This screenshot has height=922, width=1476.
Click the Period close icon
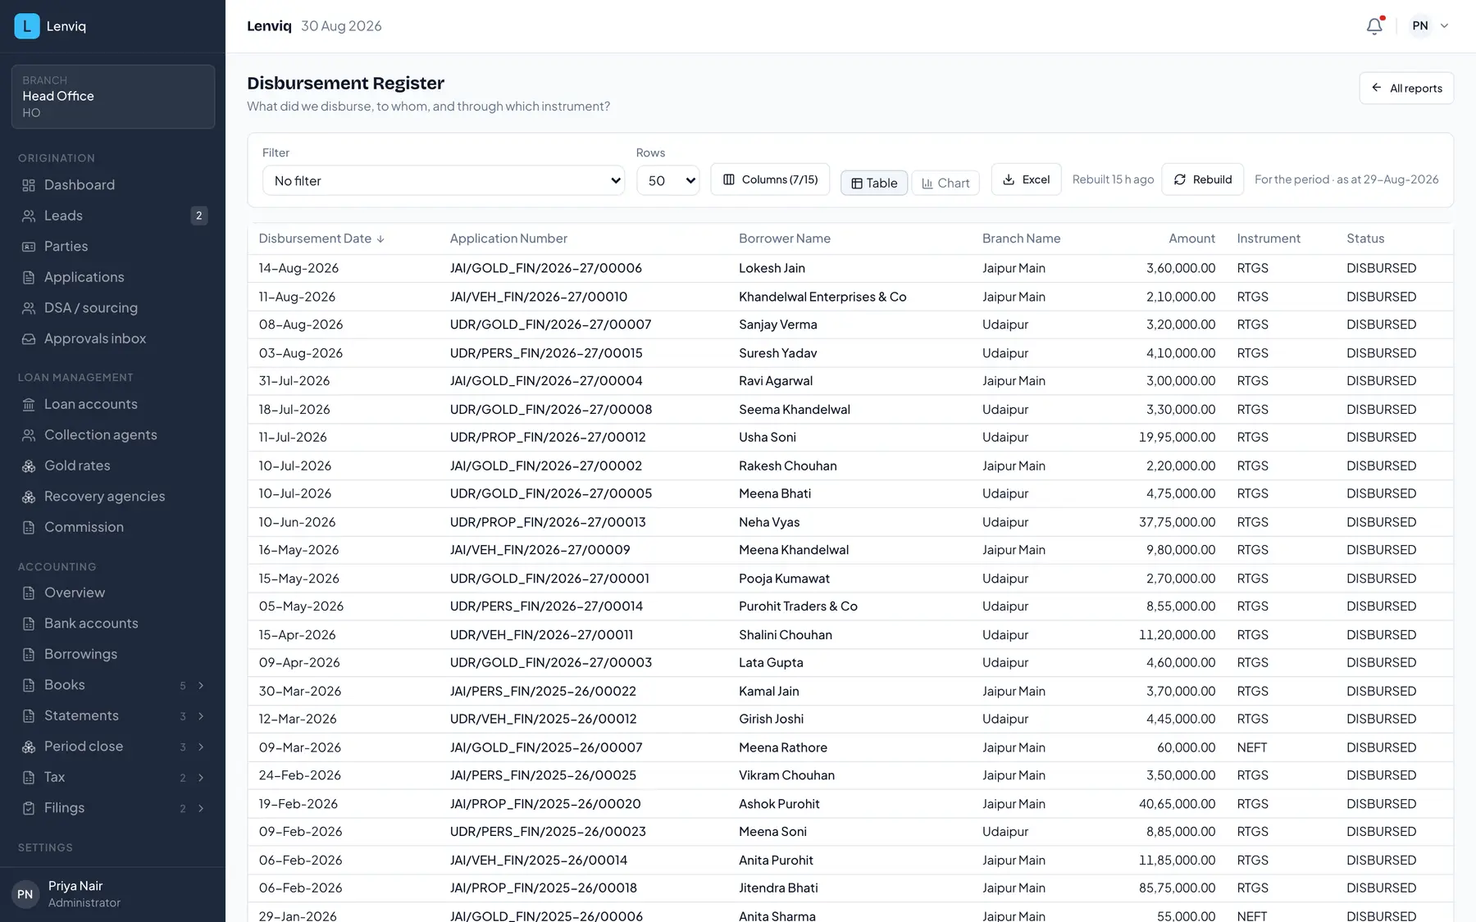[x=29, y=747]
